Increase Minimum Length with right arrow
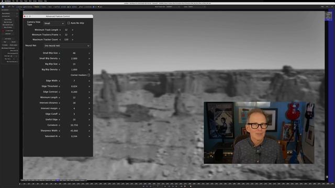This screenshot has height=188, width=335. click(89, 98)
